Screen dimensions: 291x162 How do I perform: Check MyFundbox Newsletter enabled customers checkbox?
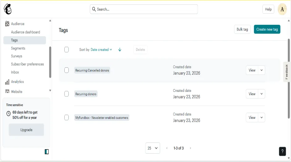tap(67, 118)
